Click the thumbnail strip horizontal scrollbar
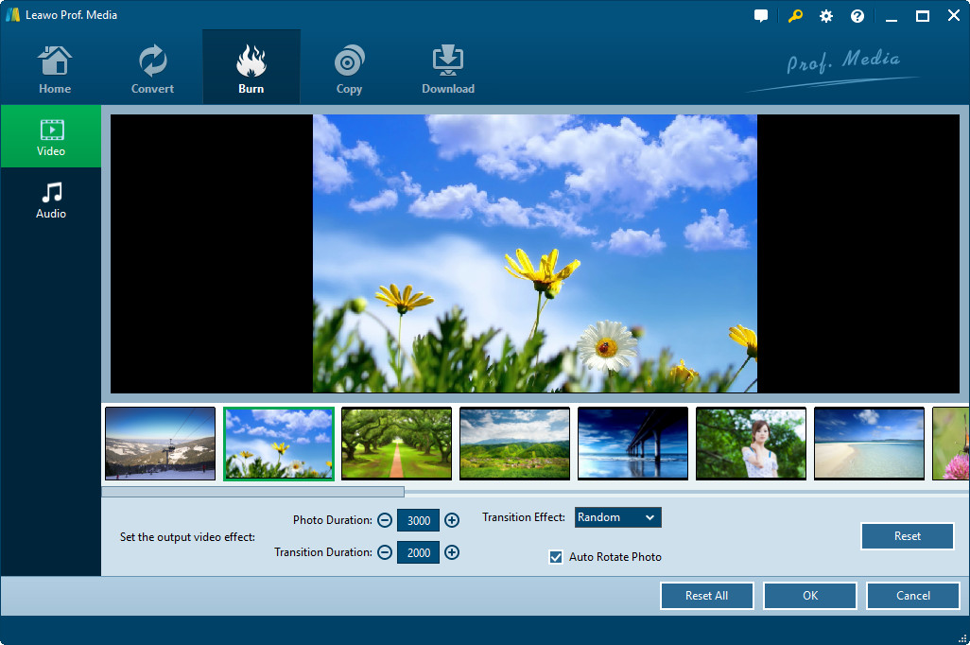This screenshot has width=970, height=645. [253, 492]
